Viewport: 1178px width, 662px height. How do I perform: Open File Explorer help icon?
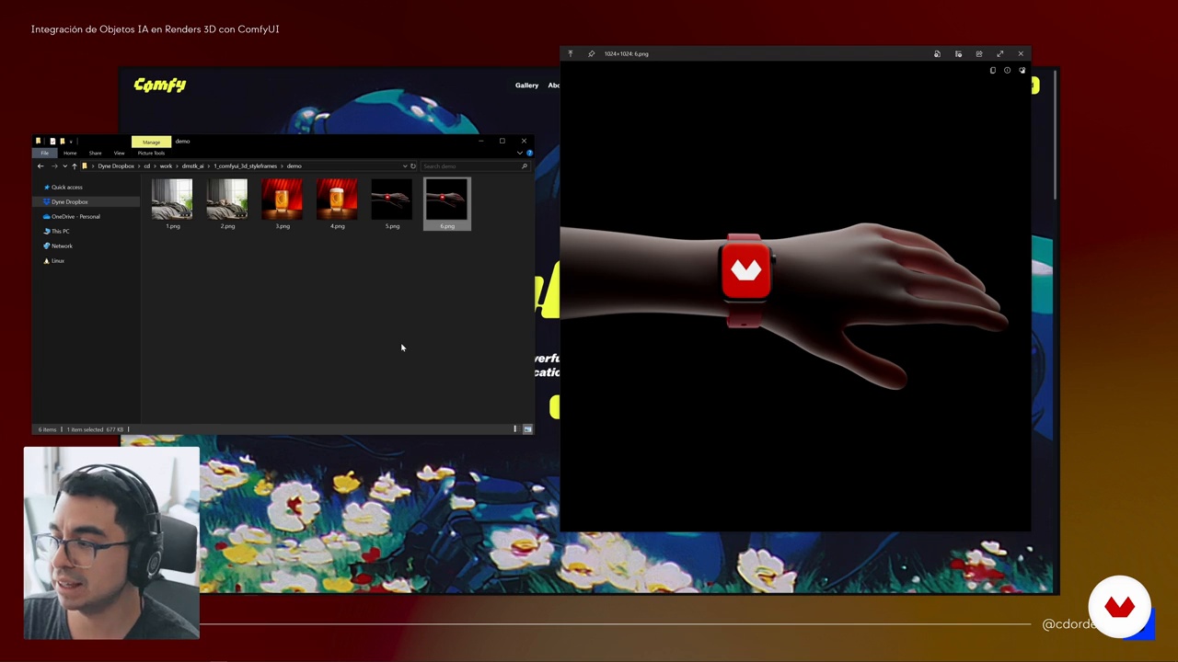coord(529,153)
